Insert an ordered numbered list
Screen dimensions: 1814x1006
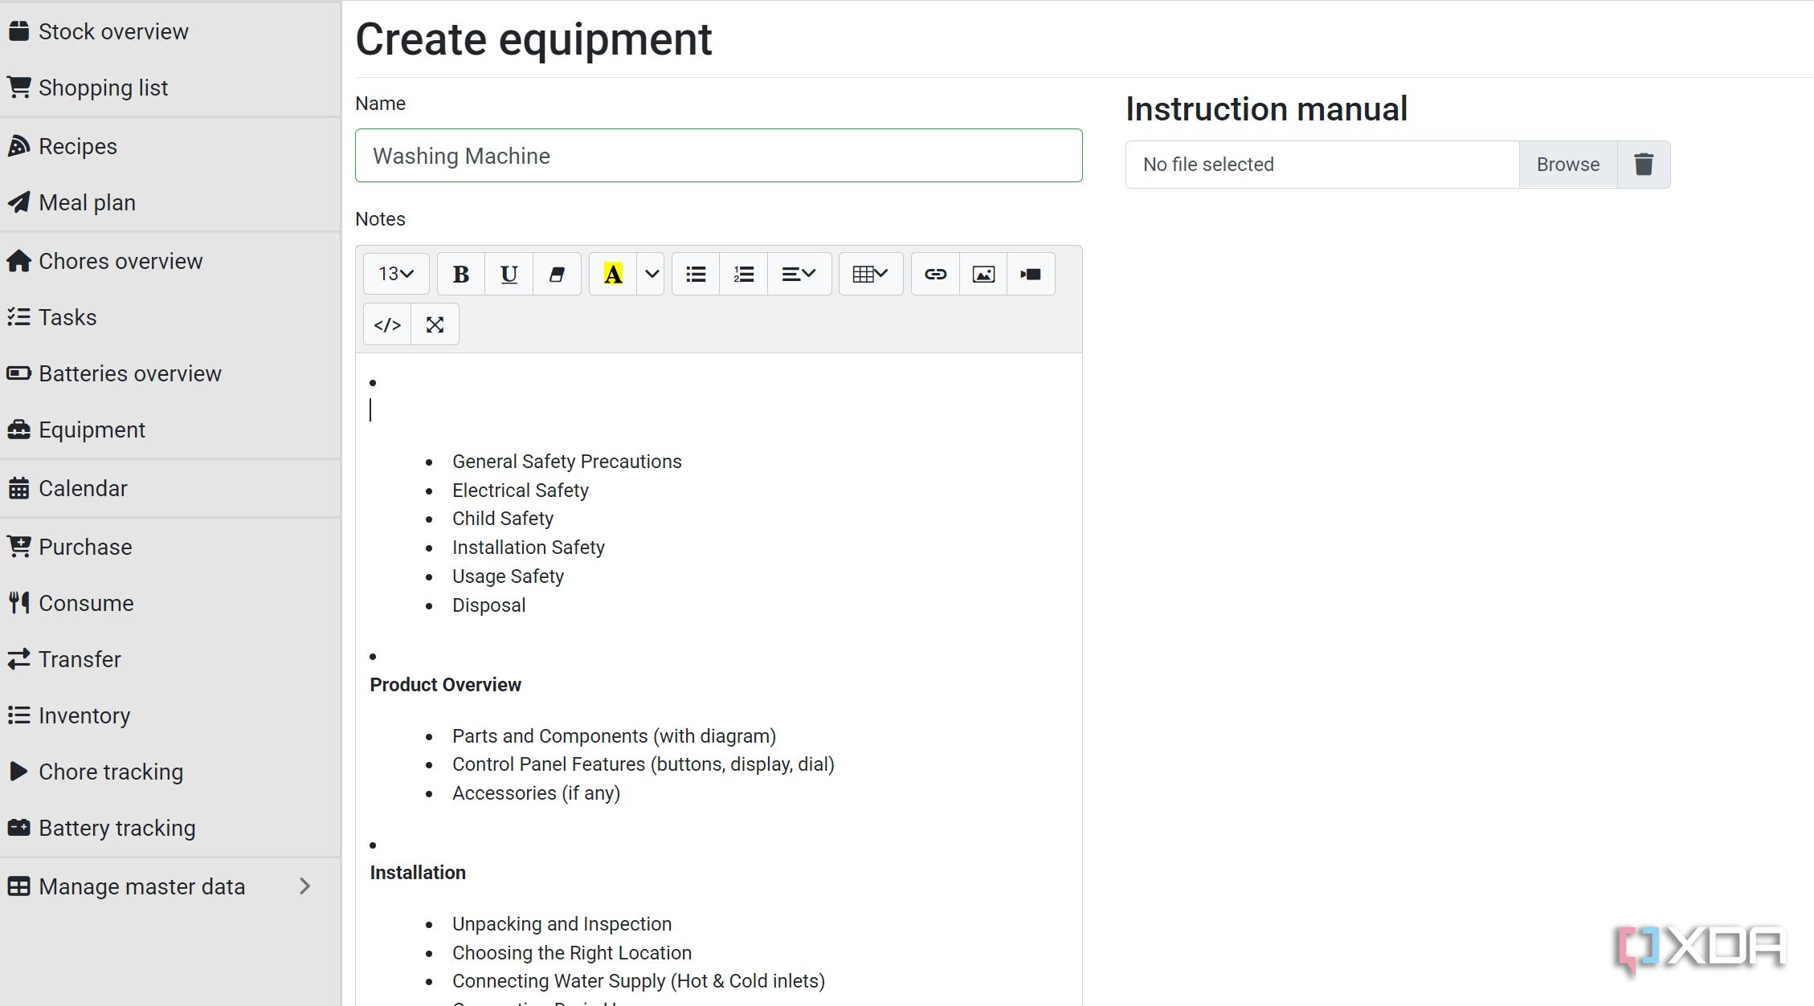744,275
